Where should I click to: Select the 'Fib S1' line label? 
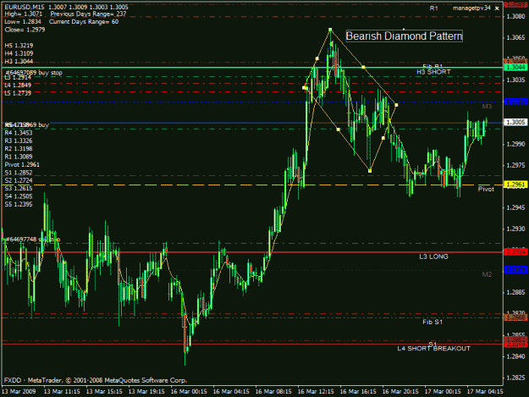pos(433,323)
